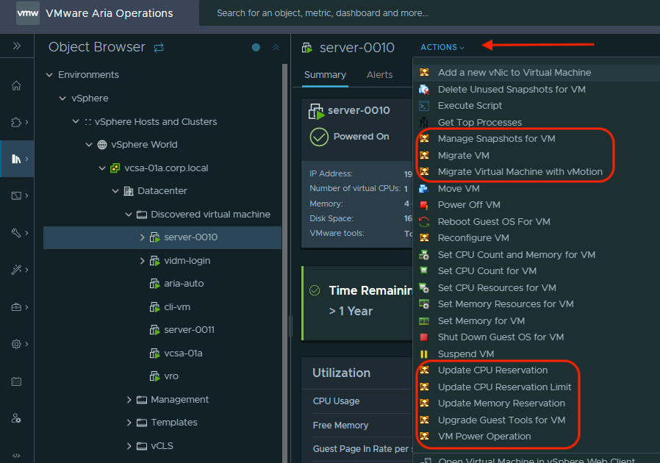Open the dashboards monitor sidebar icon
This screenshot has height=463, width=660.
[16, 195]
